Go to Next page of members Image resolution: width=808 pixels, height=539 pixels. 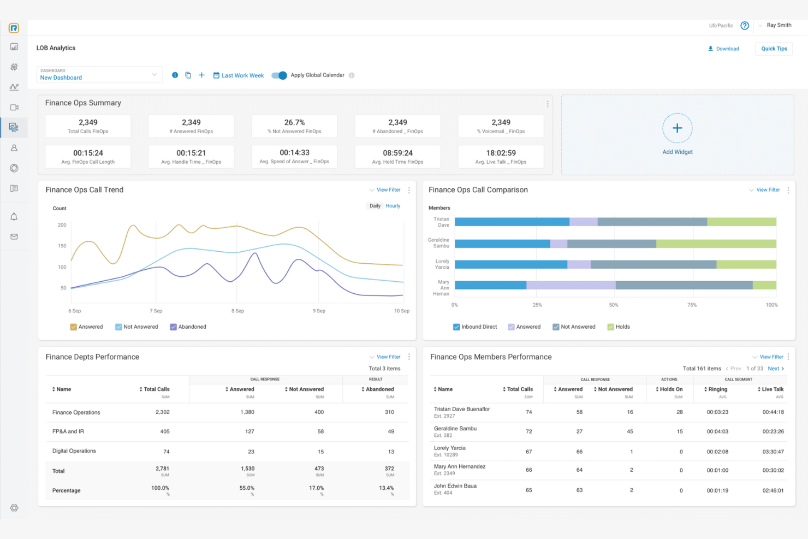(x=775, y=369)
